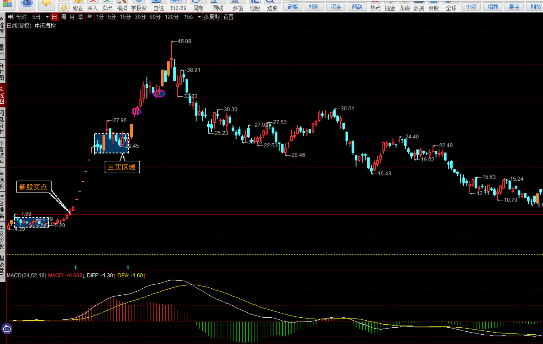Select the 15s period tab
Screen dimensions: 543x344
click(188, 17)
